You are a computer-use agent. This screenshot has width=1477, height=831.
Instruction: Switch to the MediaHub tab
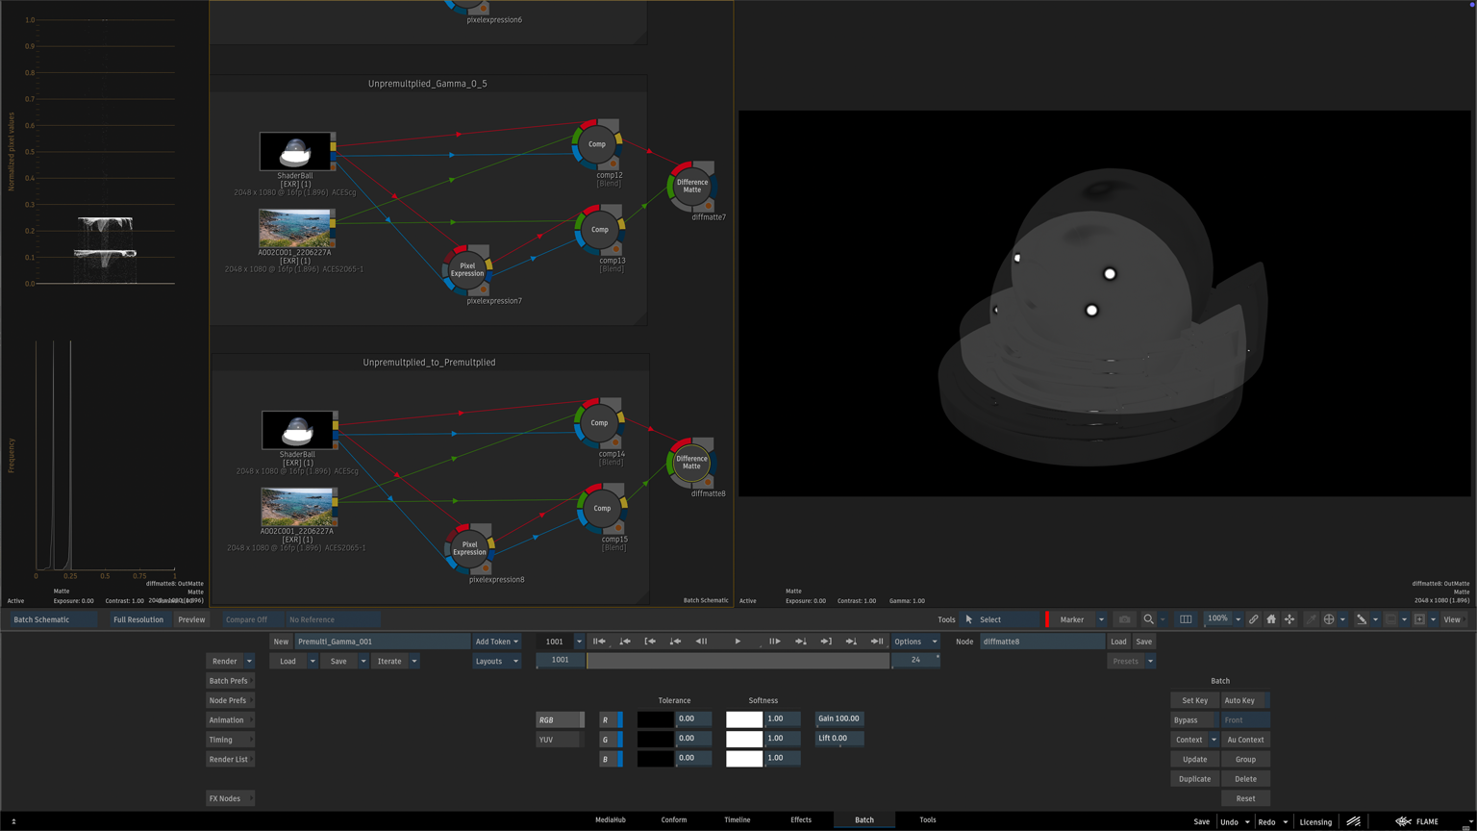(611, 820)
